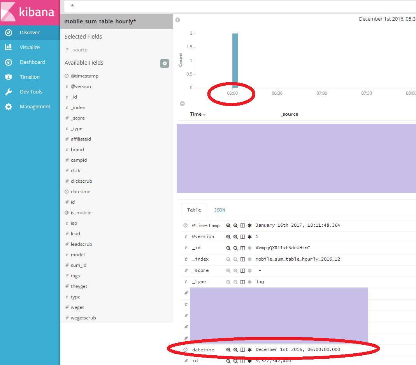Select the is_mobile field
416x365 pixels.
click(81, 213)
